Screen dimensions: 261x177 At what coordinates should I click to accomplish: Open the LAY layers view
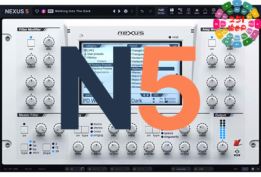(x=188, y=11)
